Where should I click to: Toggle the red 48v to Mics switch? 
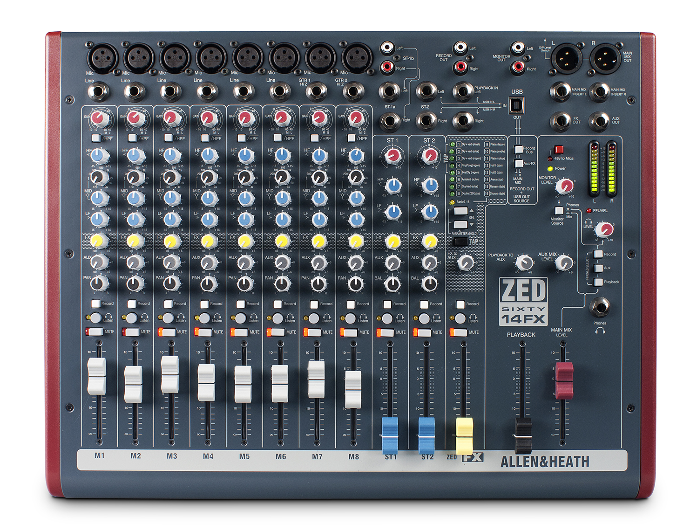(x=559, y=150)
